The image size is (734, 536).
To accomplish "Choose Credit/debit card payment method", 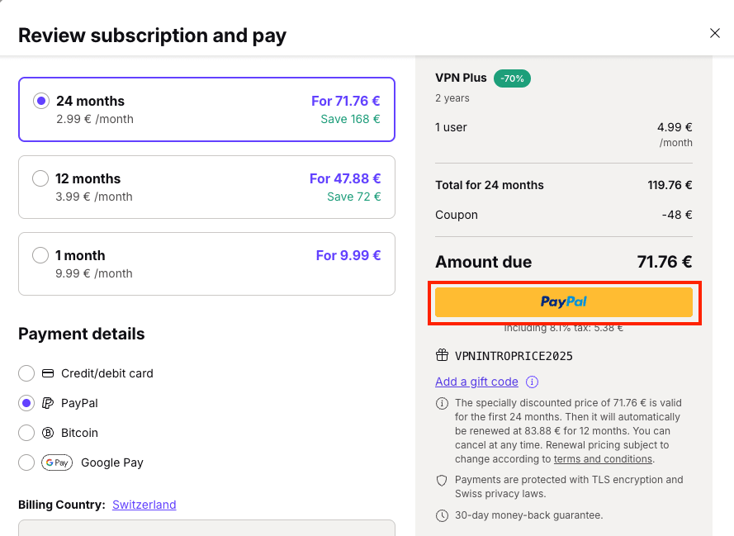I will [x=26, y=373].
